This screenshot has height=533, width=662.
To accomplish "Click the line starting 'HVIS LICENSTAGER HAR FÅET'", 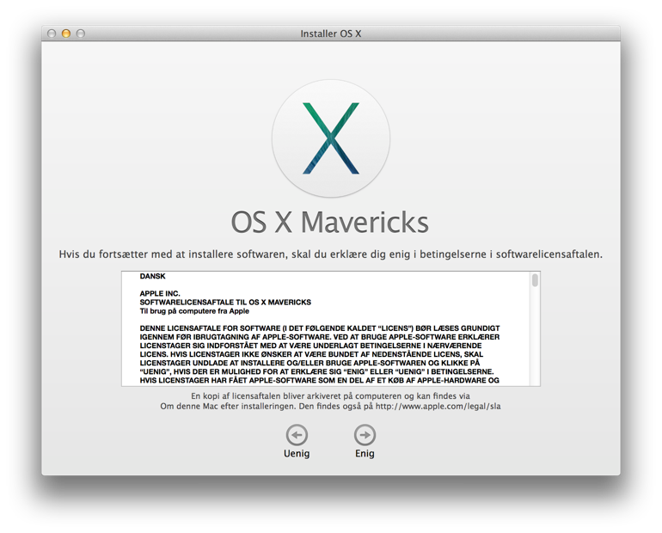I will coord(319,380).
